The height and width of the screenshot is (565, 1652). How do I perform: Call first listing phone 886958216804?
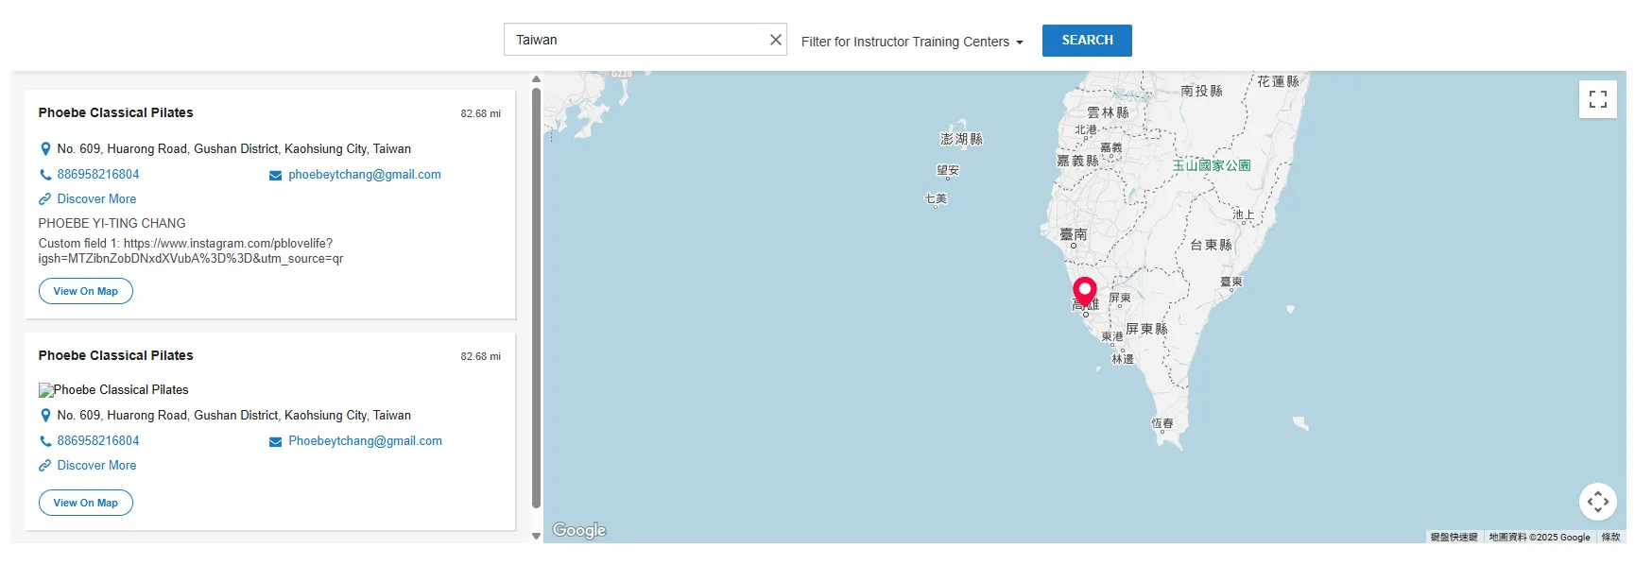click(97, 175)
